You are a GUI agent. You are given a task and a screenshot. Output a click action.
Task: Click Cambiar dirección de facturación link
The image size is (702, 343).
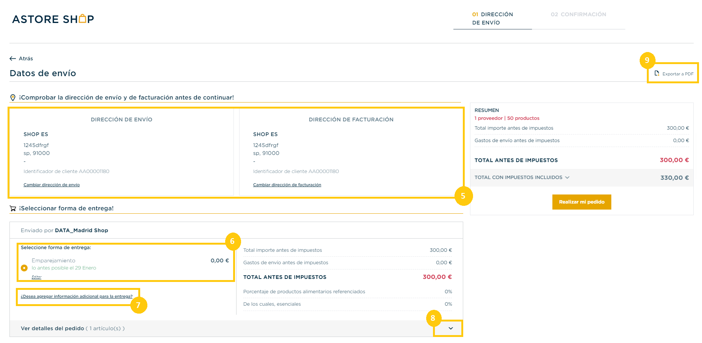[x=287, y=185]
